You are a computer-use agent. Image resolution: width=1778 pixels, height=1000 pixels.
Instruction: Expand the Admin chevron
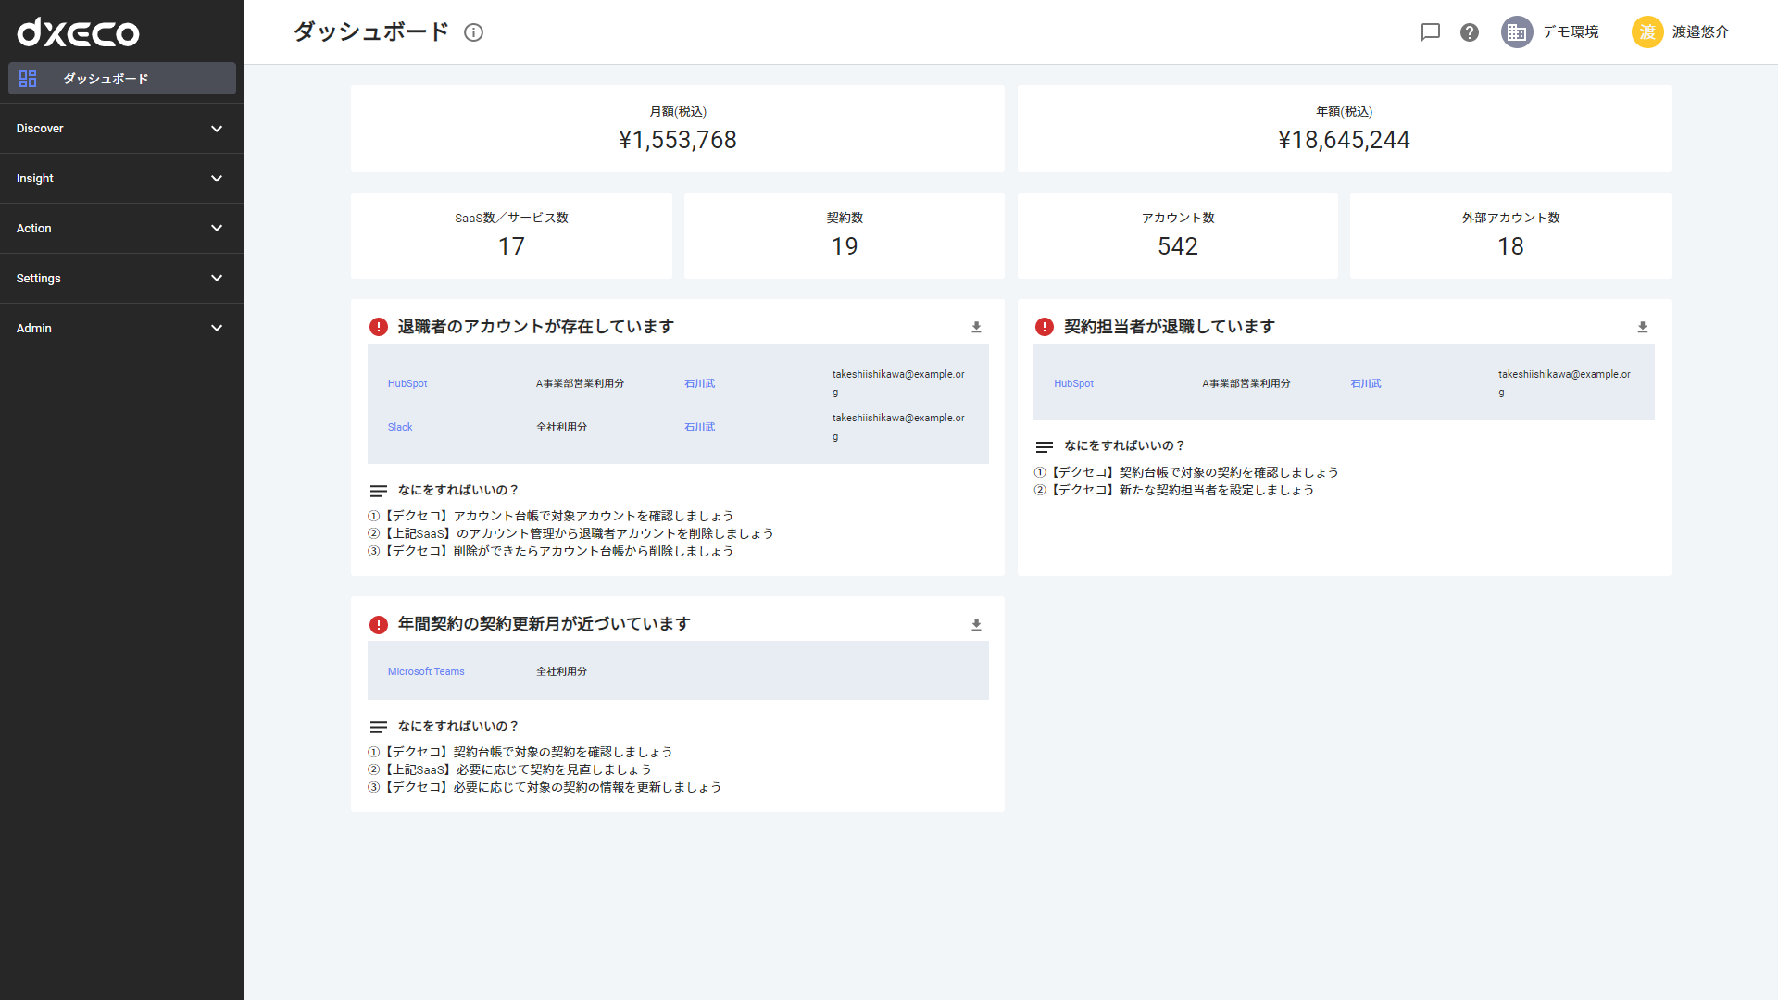217,329
